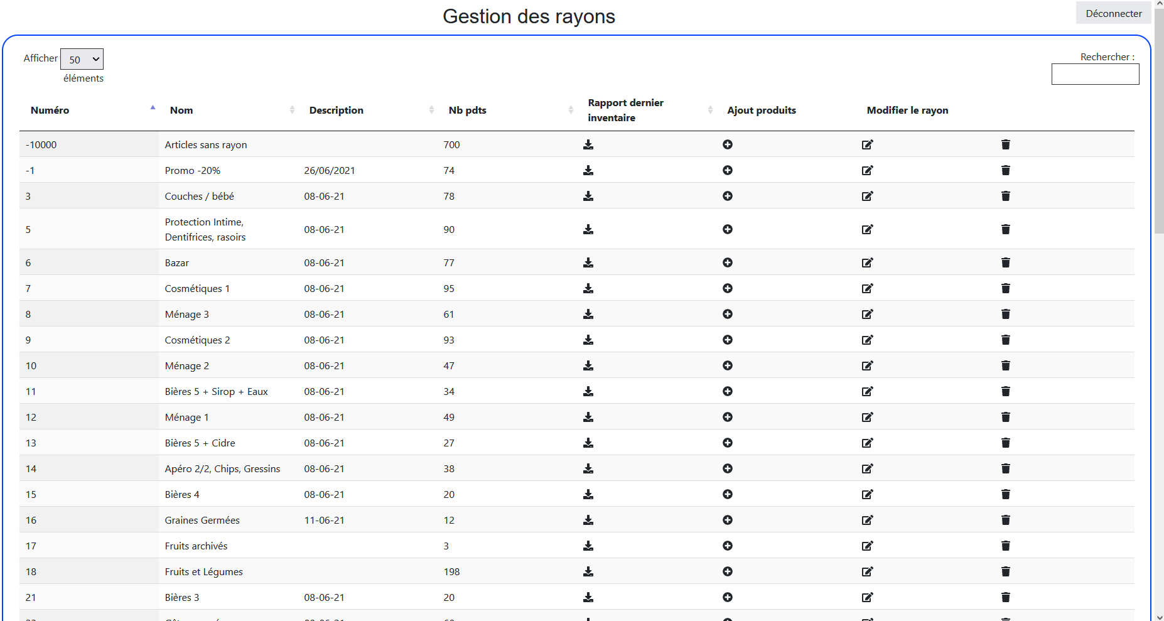The height and width of the screenshot is (621, 1164).
Task: Add products to Couches / bébé shelf
Action: [728, 196]
